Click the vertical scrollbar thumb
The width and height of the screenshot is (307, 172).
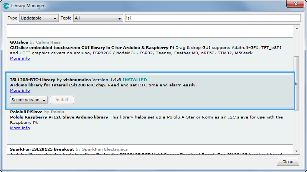tap(296, 83)
